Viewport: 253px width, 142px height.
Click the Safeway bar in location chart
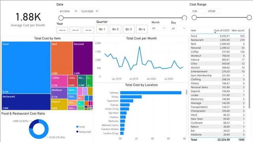coord(151,93)
